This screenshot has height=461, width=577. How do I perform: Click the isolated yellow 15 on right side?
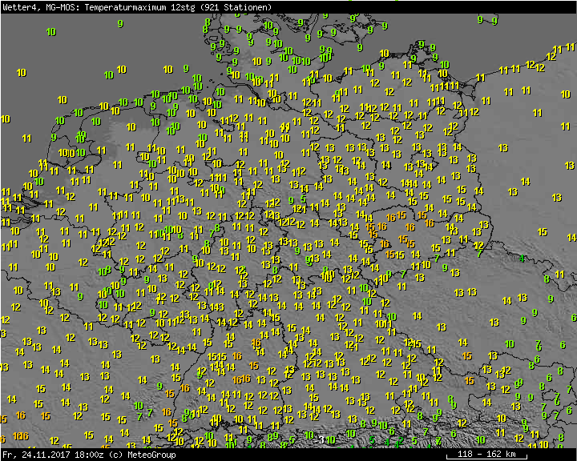(543, 232)
